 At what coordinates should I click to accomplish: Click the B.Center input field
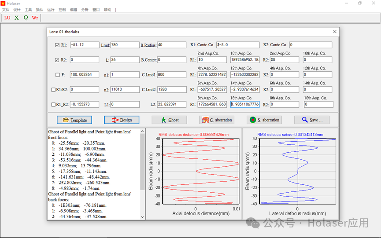[172, 60]
